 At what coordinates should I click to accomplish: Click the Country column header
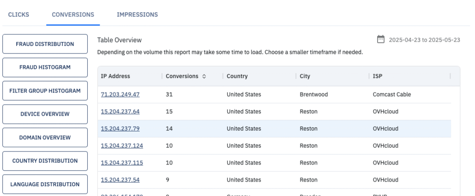pyautogui.click(x=237, y=76)
